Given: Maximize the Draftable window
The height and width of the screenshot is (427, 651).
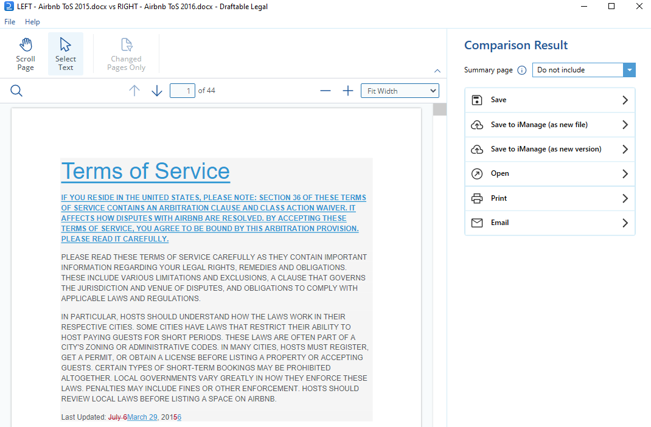Looking at the screenshot, I should [611, 6].
